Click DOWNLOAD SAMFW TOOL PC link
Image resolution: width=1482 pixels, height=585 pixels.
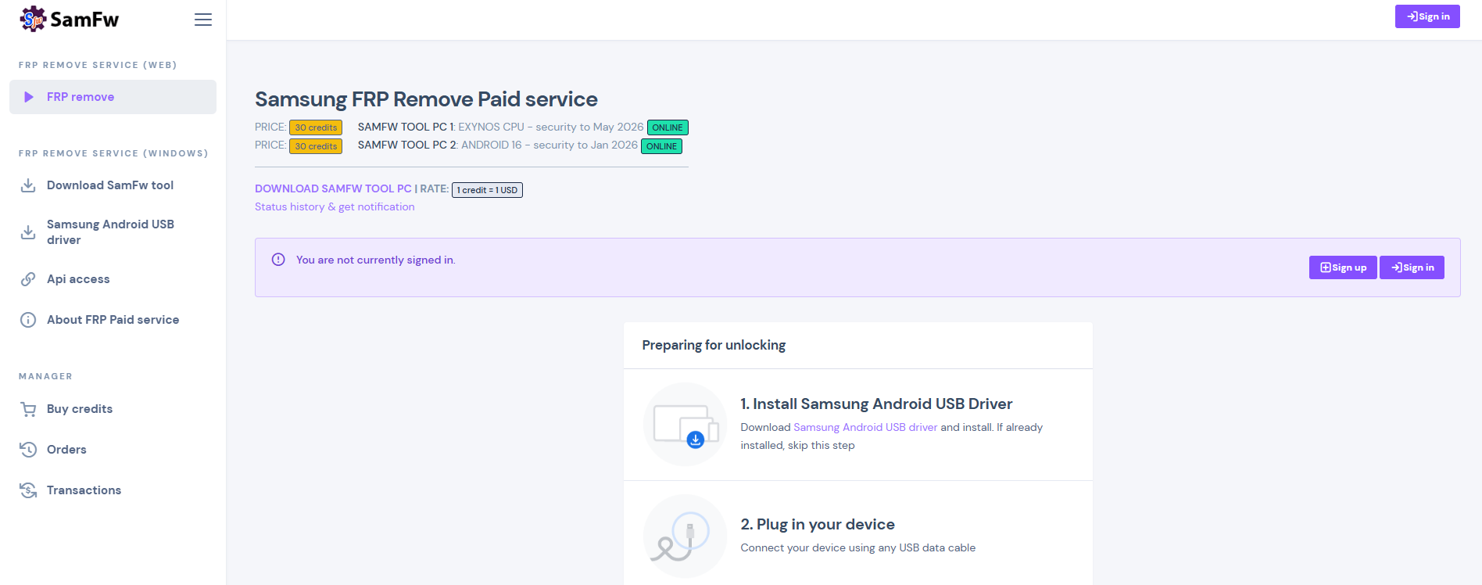point(333,188)
